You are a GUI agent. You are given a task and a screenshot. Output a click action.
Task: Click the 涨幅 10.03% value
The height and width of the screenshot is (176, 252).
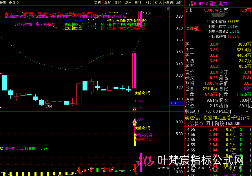pos(211,83)
